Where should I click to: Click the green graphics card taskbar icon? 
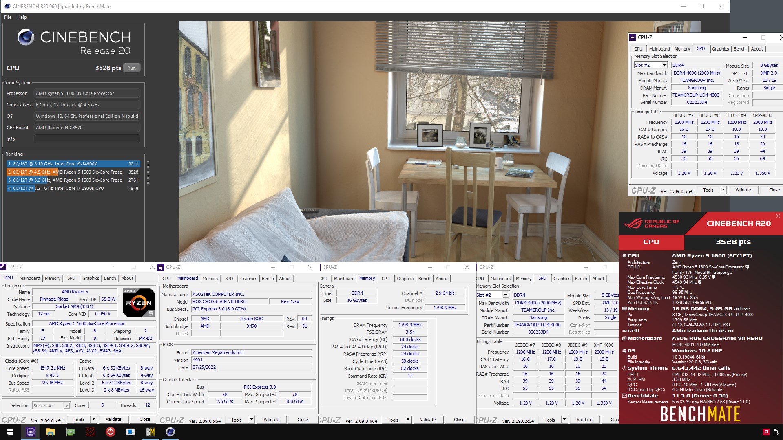click(71, 432)
